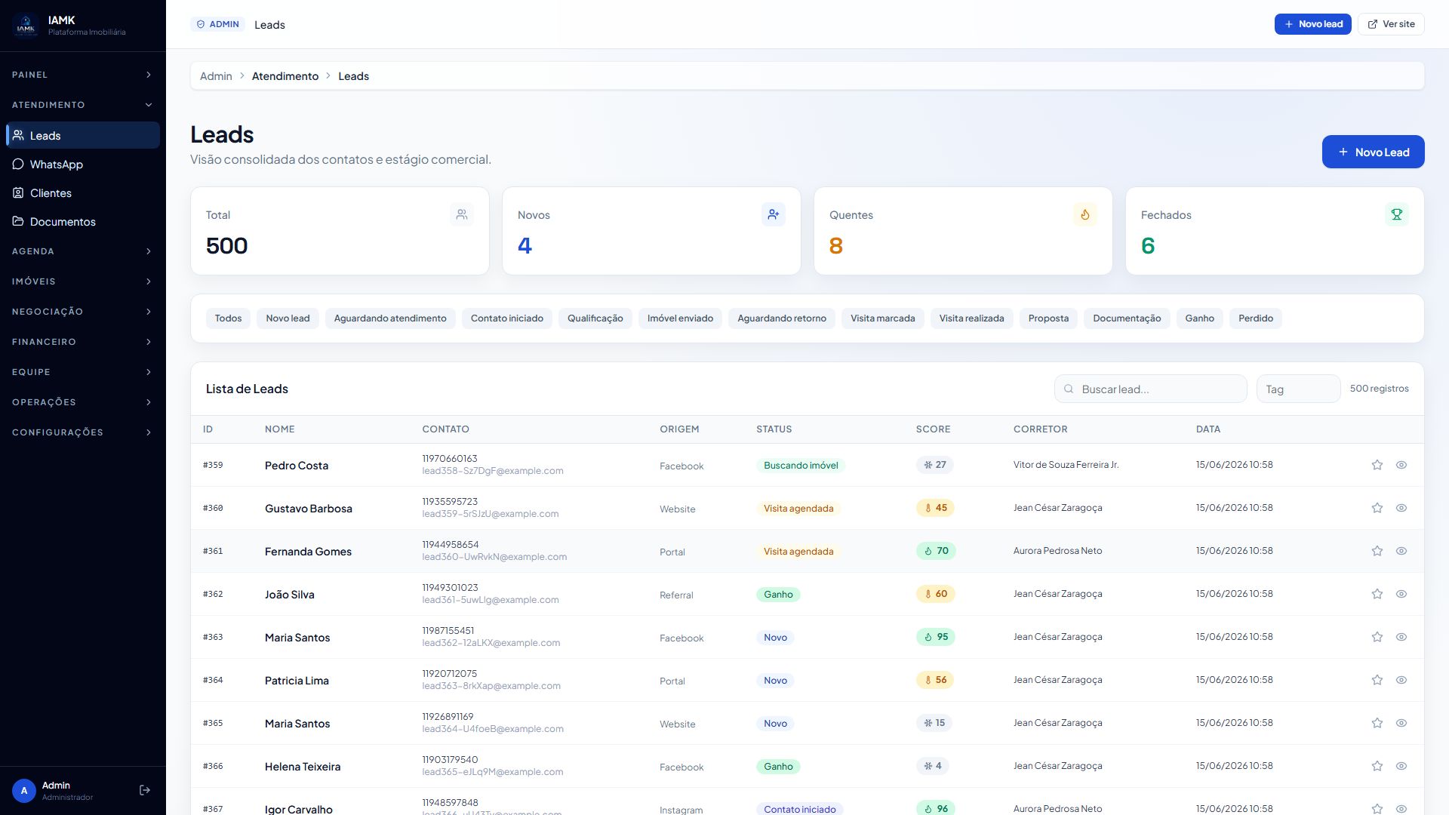Filter by Ganho status chip
Viewport: 1449px width, 815px height.
point(1199,318)
